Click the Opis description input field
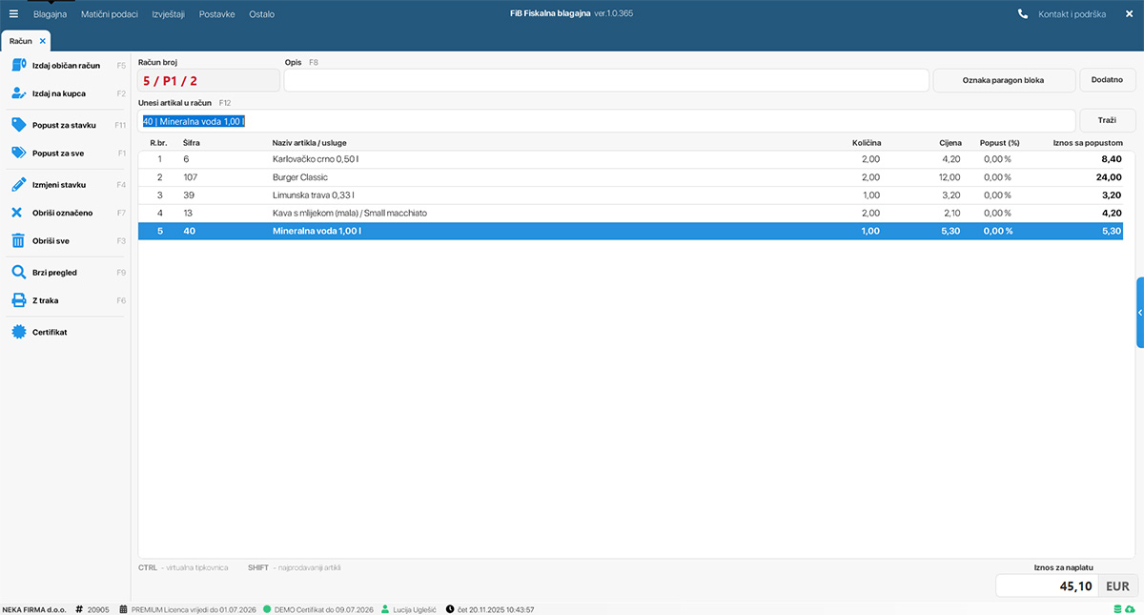 click(x=606, y=80)
